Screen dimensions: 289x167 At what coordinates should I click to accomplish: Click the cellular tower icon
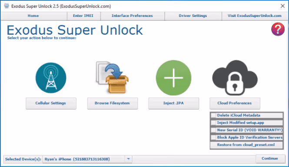click(x=51, y=78)
